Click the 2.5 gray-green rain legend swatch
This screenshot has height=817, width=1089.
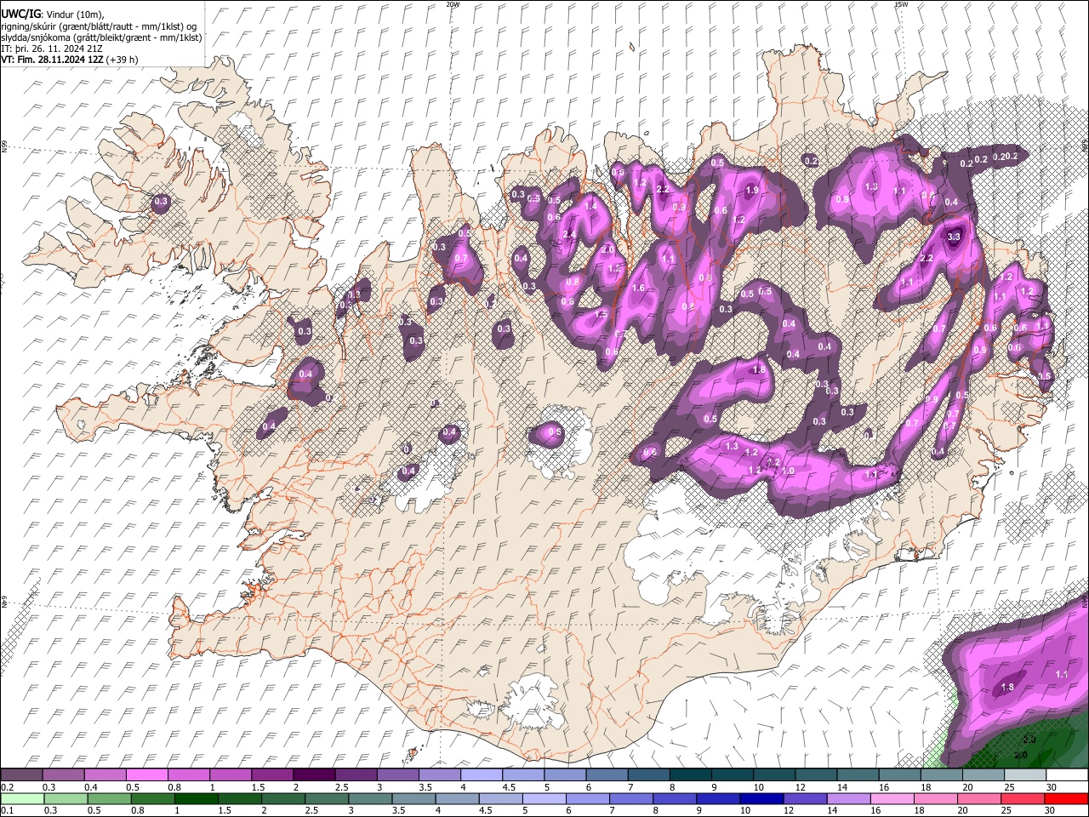point(327,798)
